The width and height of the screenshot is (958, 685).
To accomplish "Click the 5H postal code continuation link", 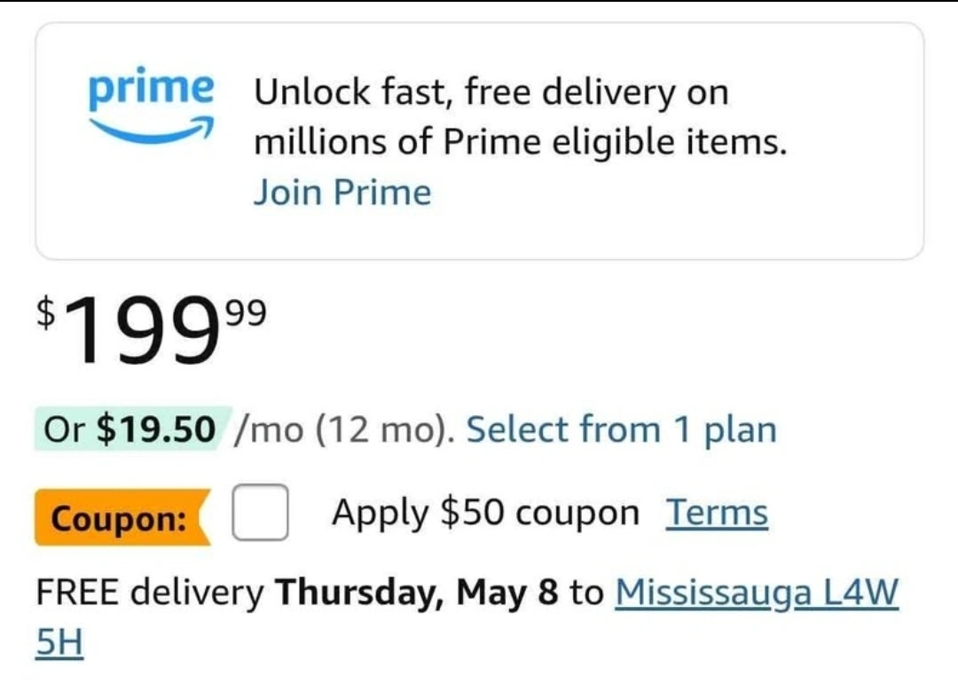I will [59, 642].
